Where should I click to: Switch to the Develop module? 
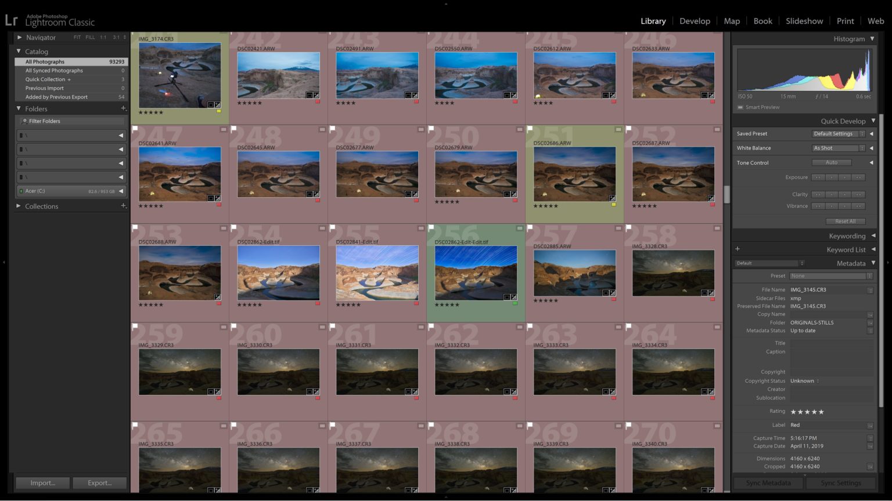[x=695, y=21]
